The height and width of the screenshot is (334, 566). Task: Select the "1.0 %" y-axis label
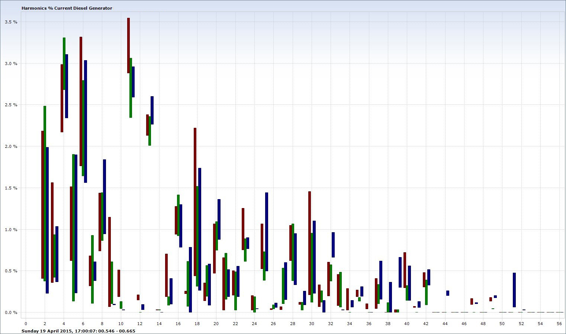pyautogui.click(x=11, y=230)
